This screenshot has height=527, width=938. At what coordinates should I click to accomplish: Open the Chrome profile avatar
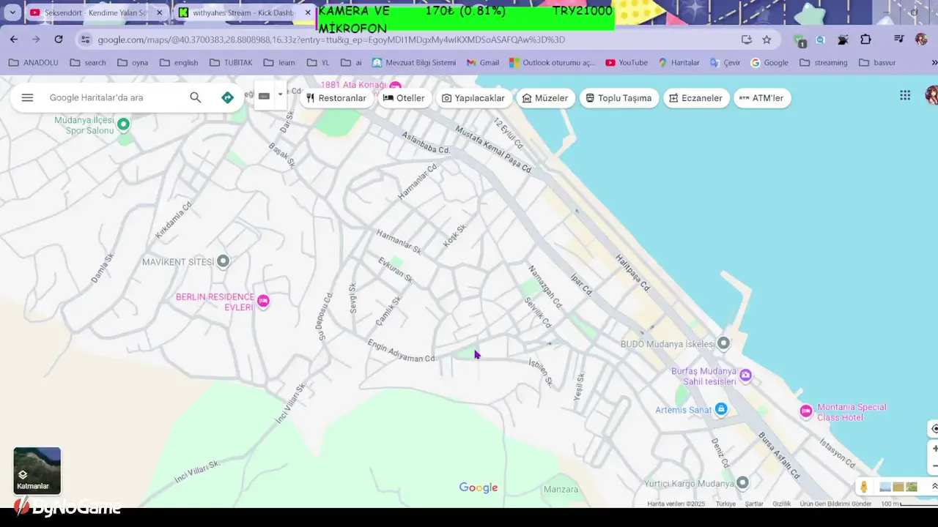point(921,40)
